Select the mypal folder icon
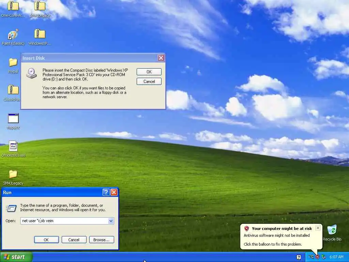The height and width of the screenshot is (262, 349). coord(13,62)
